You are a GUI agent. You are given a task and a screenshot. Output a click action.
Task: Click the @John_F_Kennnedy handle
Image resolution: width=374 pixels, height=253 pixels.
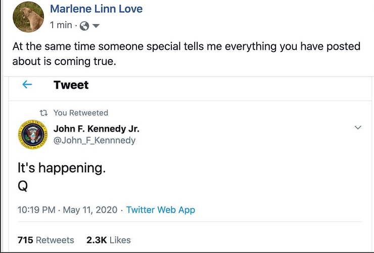point(95,141)
